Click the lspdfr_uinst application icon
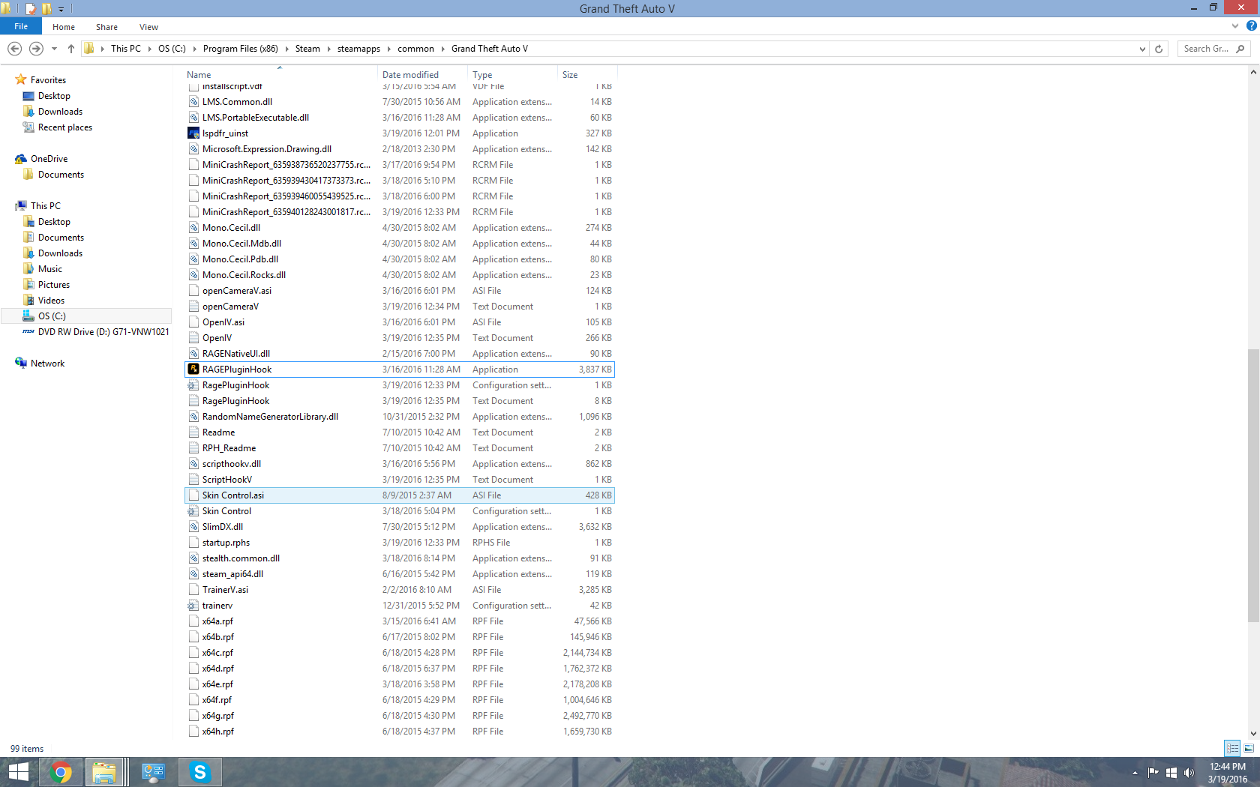This screenshot has width=1260, height=787. coord(193,133)
